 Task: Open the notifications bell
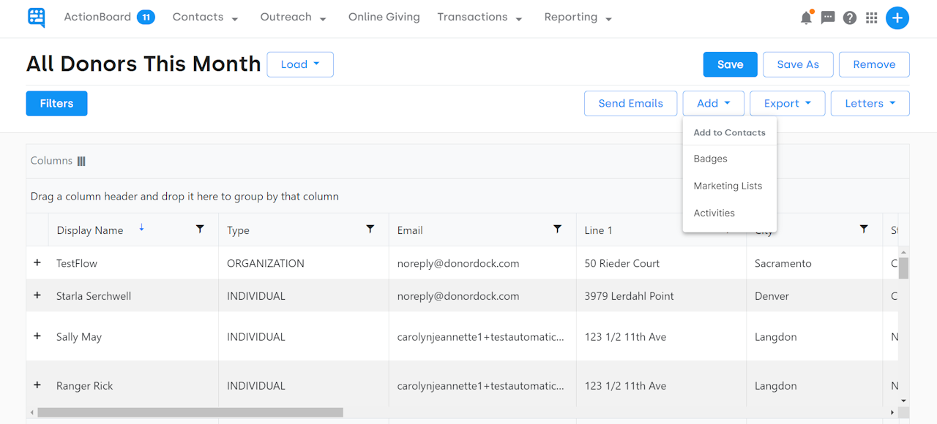click(806, 17)
